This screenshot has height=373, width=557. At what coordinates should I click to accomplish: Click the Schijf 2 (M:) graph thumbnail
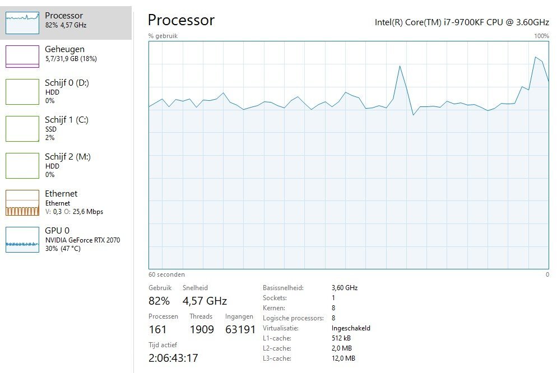click(22, 166)
